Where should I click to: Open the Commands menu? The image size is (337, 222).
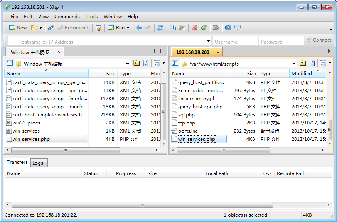(67, 17)
